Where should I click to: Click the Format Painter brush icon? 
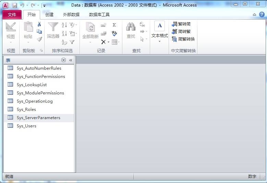pos(39,39)
